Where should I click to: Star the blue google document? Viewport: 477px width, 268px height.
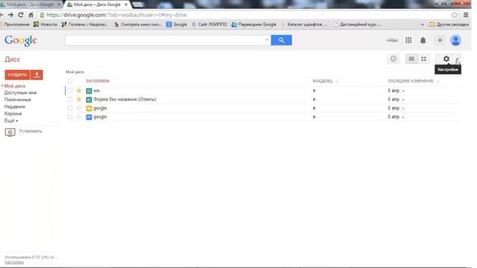tap(79, 117)
